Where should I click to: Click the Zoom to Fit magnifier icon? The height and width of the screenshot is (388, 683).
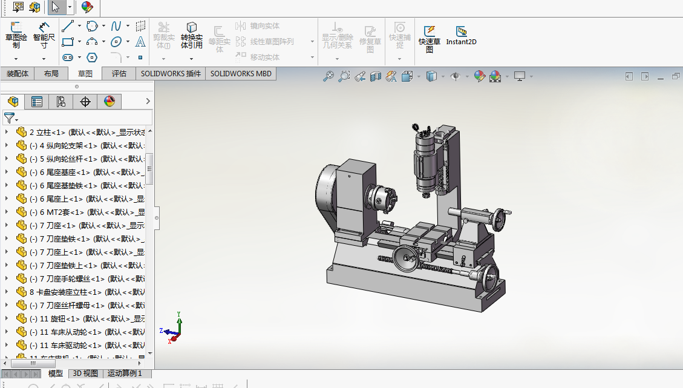point(328,76)
